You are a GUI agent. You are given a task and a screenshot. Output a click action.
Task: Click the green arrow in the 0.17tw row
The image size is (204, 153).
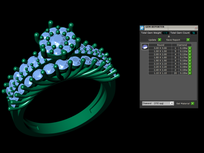(190, 57)
